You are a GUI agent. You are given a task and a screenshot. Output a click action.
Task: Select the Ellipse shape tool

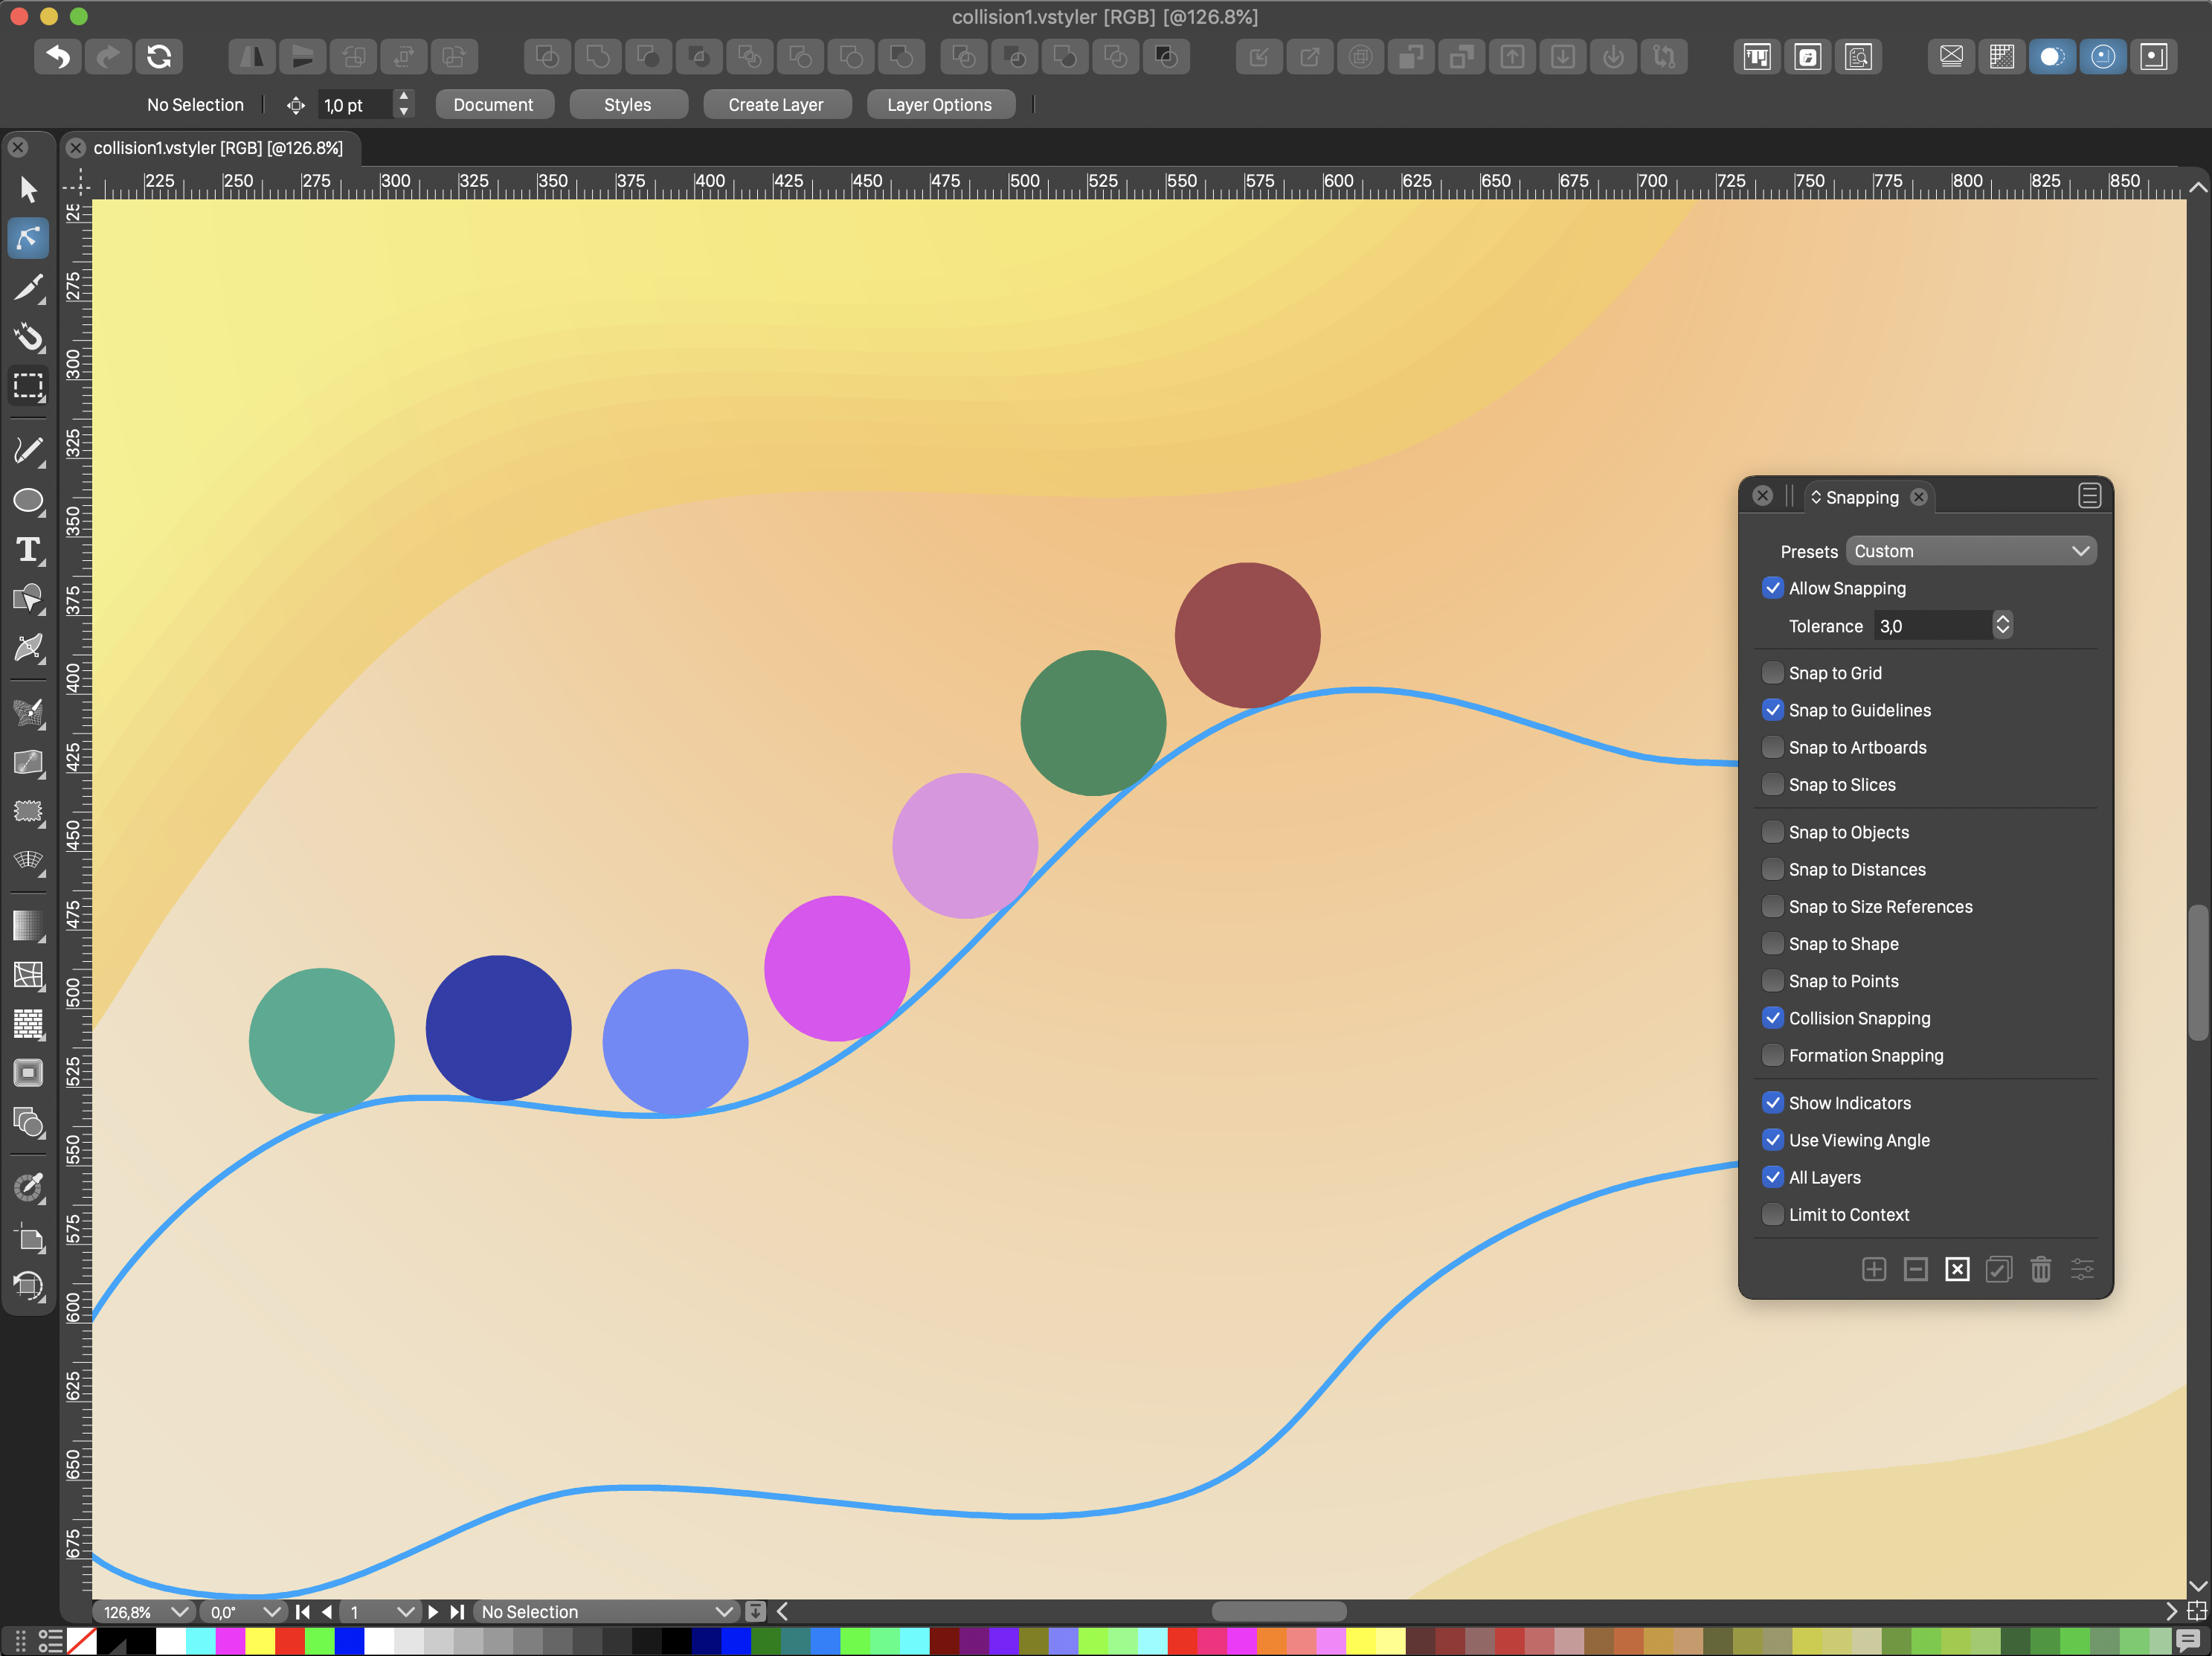pyautogui.click(x=28, y=500)
